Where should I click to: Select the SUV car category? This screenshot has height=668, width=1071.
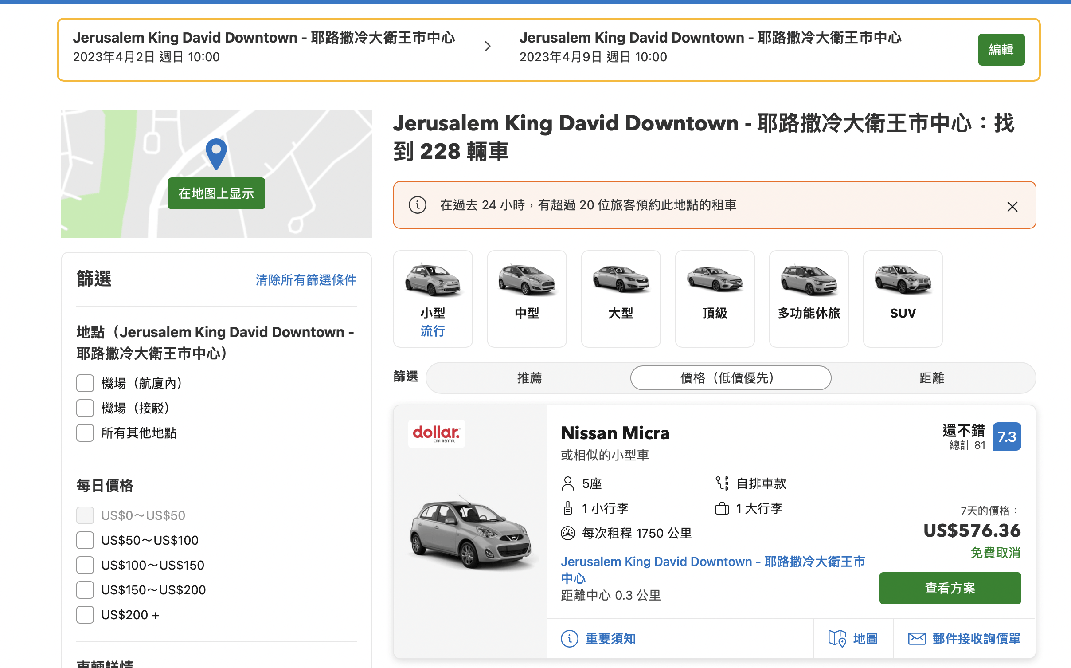pos(903,299)
